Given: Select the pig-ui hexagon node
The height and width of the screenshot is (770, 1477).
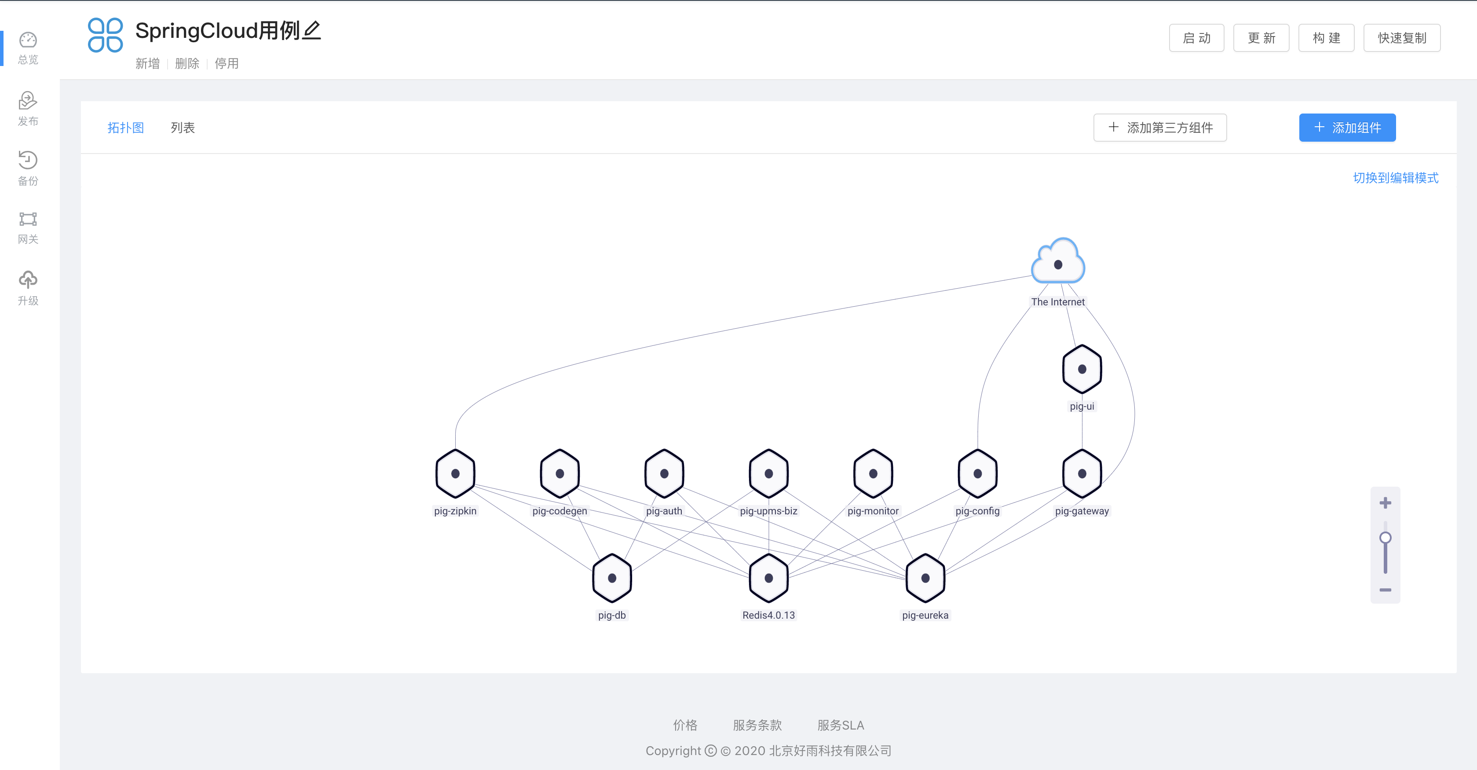Looking at the screenshot, I should (1082, 369).
